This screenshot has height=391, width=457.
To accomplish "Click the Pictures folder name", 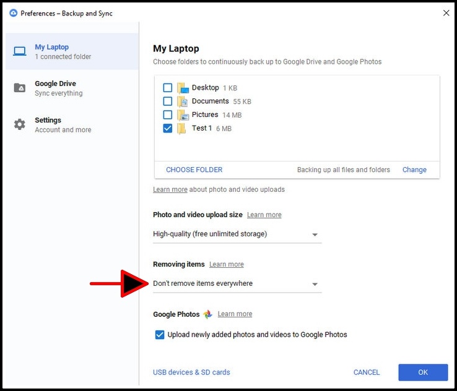I will 205,114.
